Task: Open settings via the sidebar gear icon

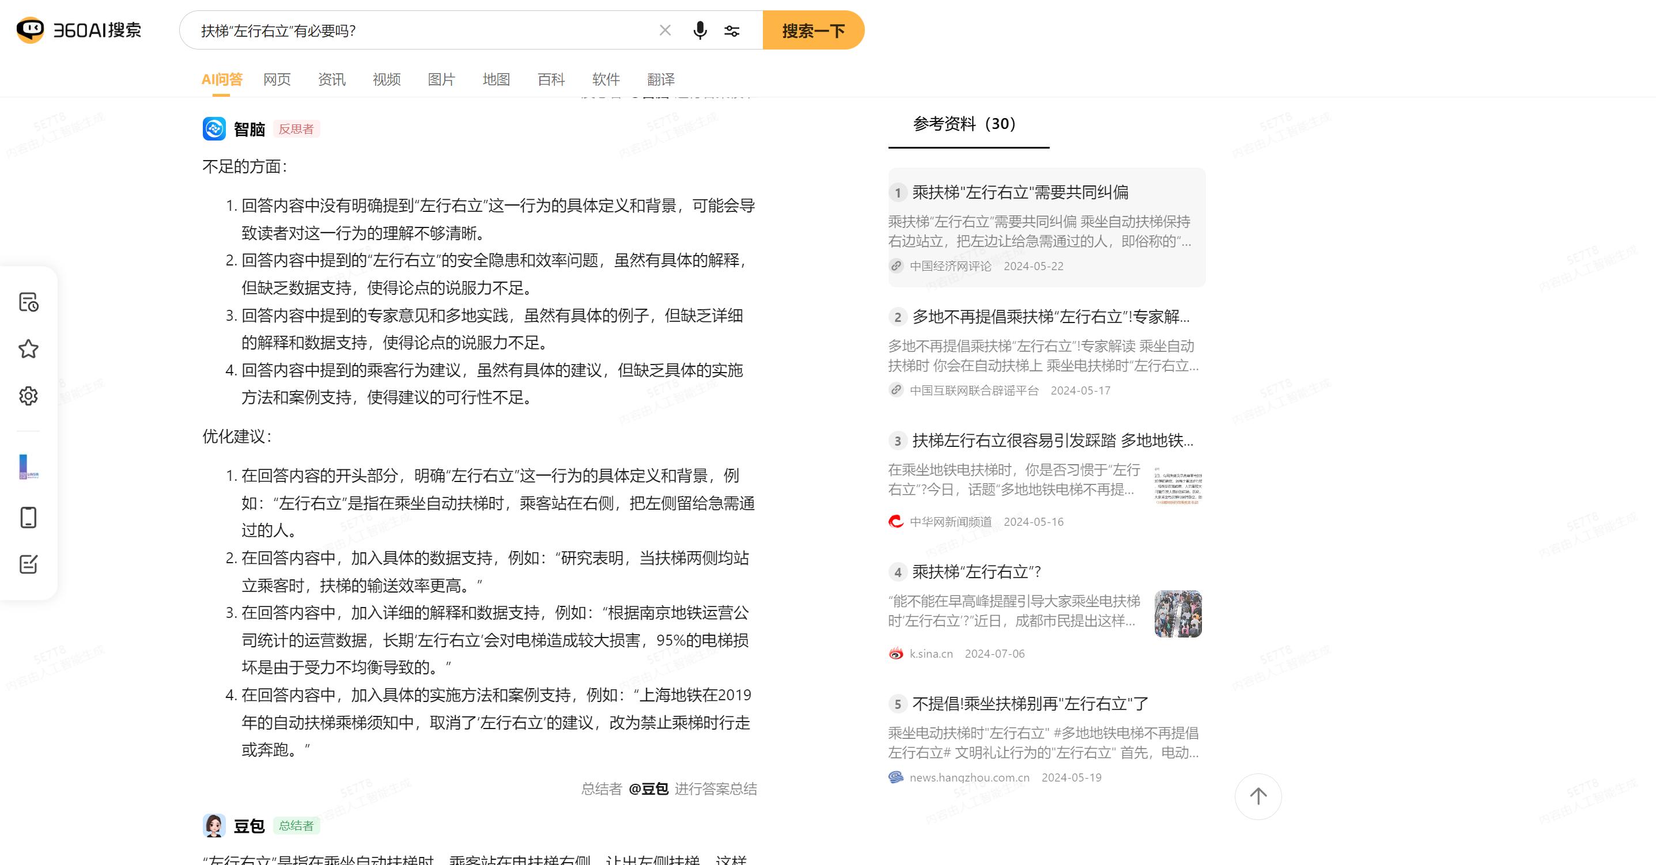Action: pyautogui.click(x=28, y=396)
